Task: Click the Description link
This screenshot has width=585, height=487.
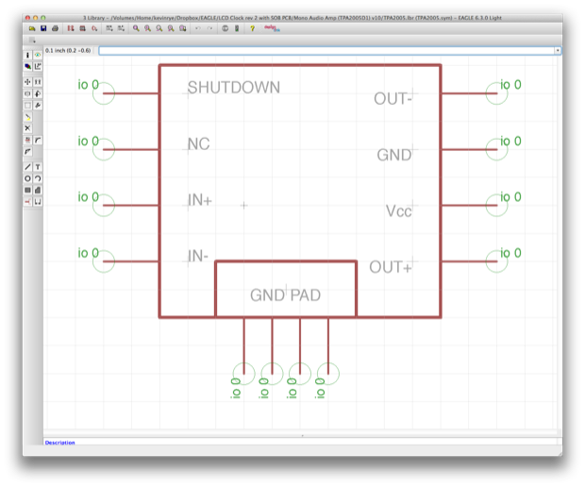Action: (x=59, y=443)
